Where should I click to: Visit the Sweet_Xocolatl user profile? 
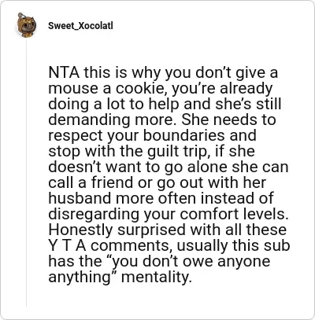(x=80, y=26)
